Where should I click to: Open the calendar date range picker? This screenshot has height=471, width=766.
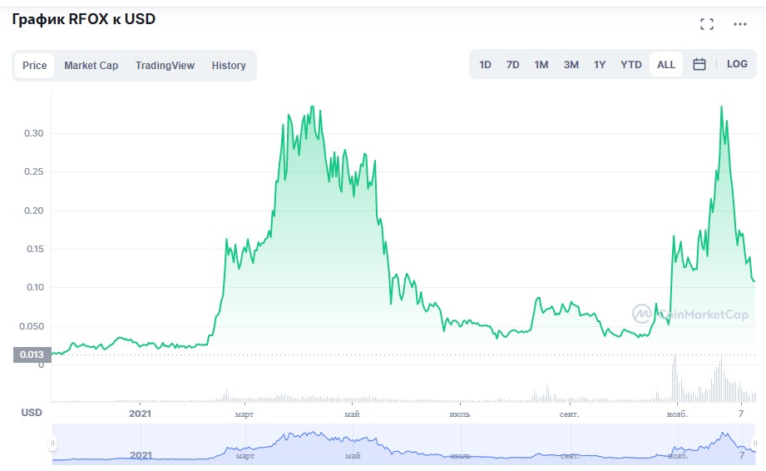699,64
